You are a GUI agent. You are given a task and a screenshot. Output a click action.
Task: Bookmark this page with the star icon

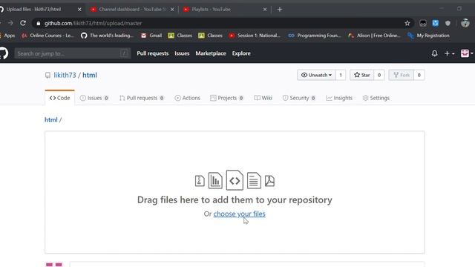[x=407, y=23]
